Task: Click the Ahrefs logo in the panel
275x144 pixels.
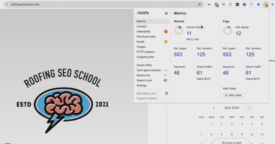Action: (x=143, y=13)
